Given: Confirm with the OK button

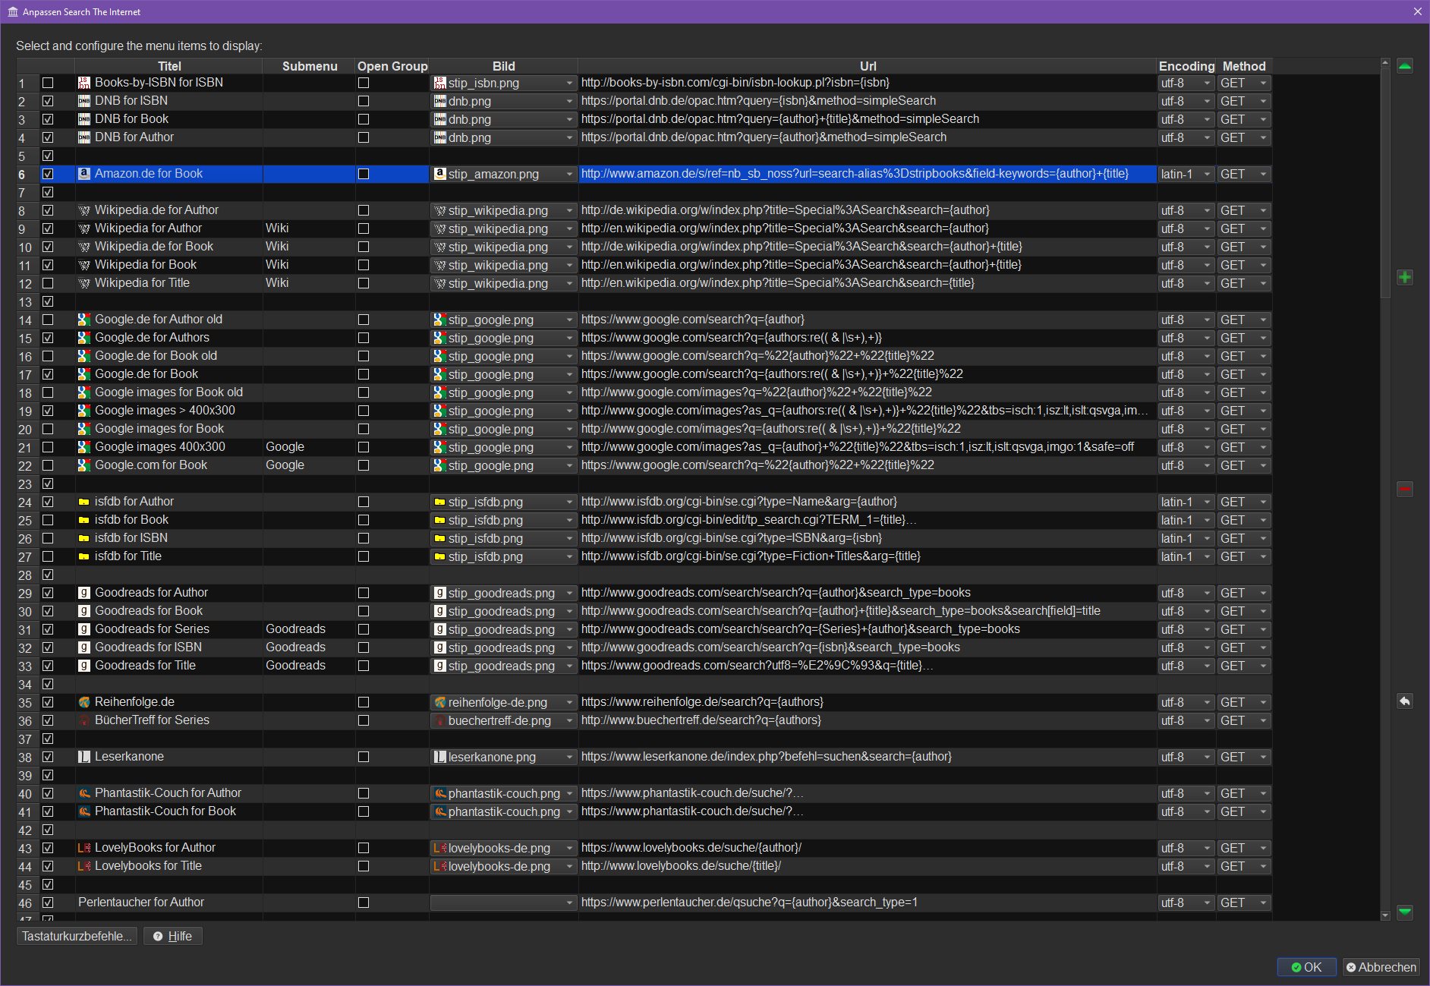Looking at the screenshot, I should pyautogui.click(x=1306, y=967).
